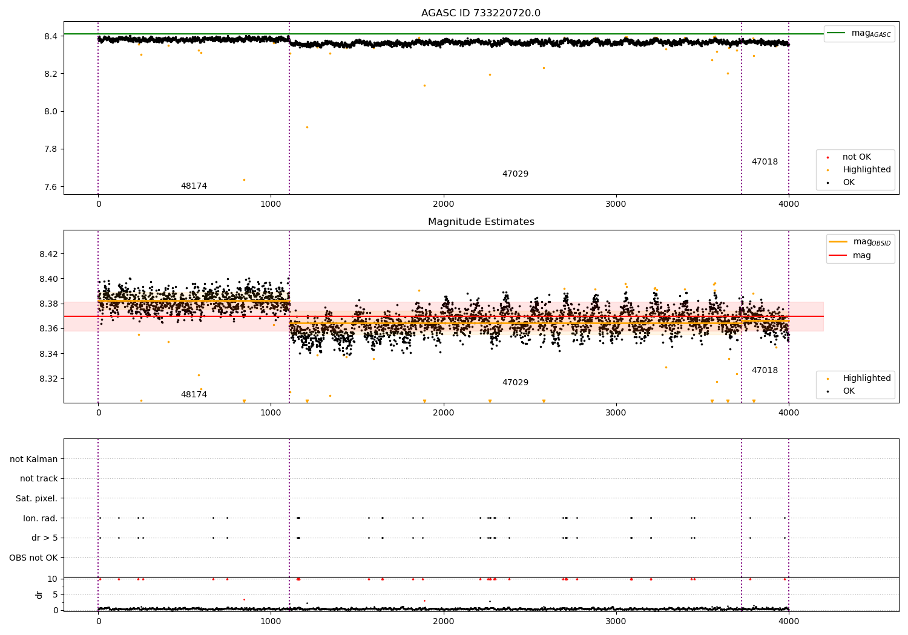908x635 pixels.
Task: Click 'OK' in the top plot legend
Action: (849, 183)
